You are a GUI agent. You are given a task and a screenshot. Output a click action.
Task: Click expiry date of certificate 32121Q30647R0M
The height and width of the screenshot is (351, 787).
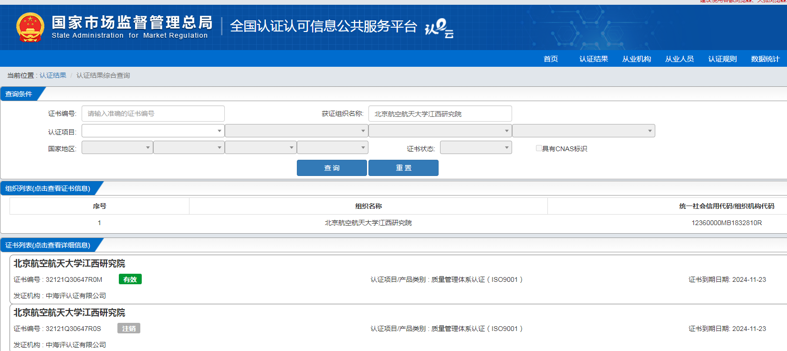coord(749,279)
